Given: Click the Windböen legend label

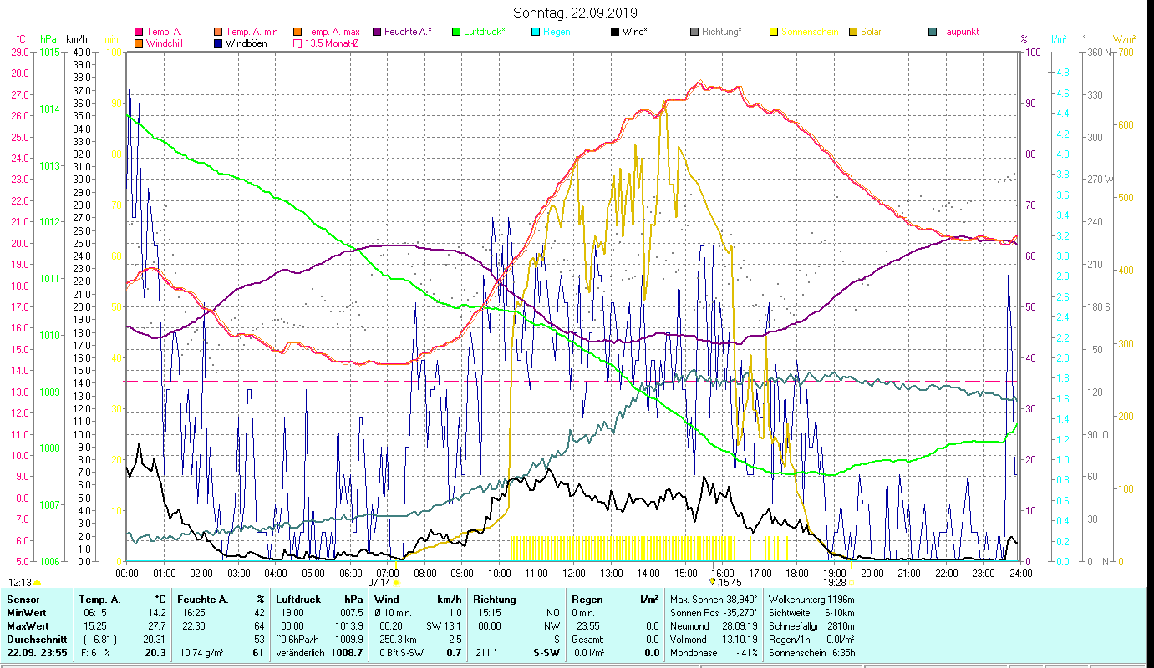Looking at the screenshot, I should pyautogui.click(x=247, y=43).
